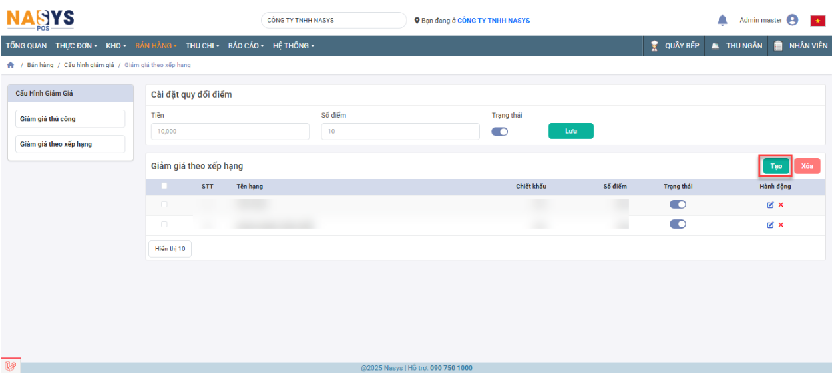Click the notification bell icon

coord(722,21)
